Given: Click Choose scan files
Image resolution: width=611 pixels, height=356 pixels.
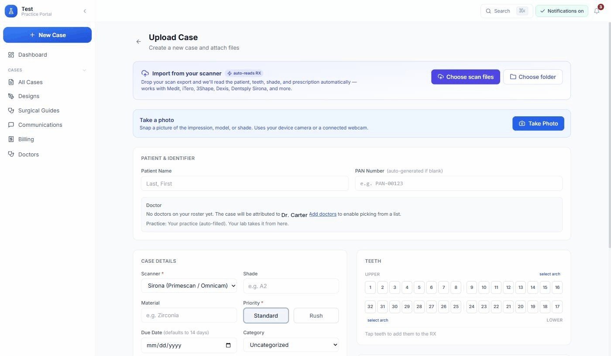Looking at the screenshot, I should tap(466, 77).
